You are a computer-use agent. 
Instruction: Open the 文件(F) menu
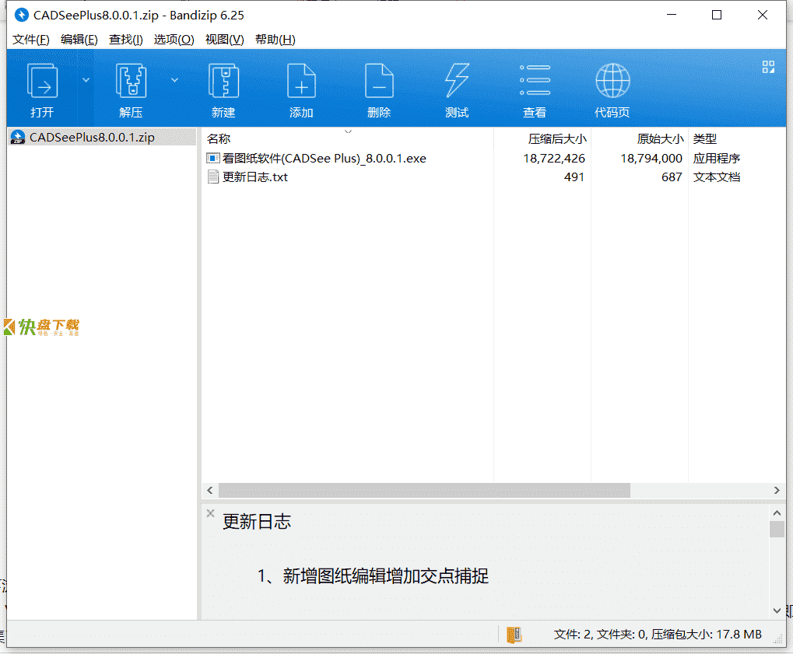click(31, 40)
